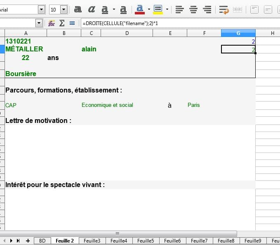Center text horizontally
The width and height of the screenshot is (280, 245).
(193, 9)
